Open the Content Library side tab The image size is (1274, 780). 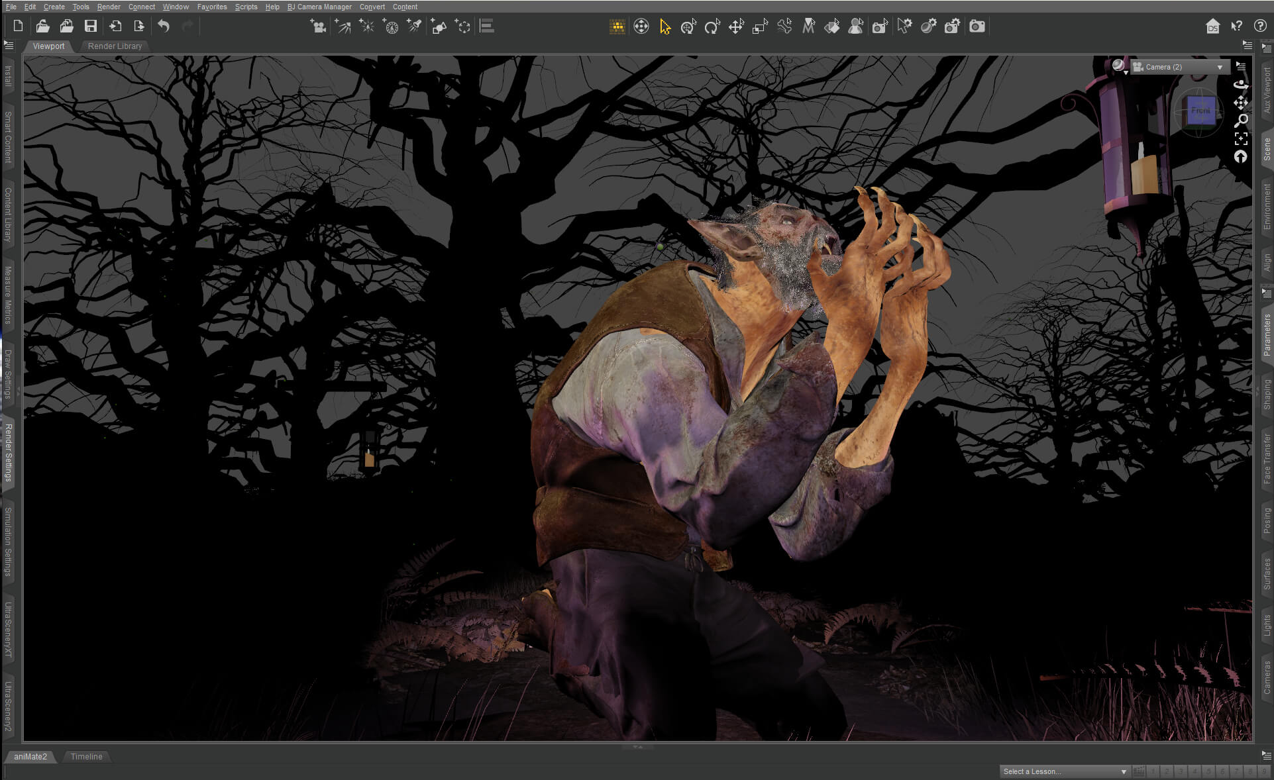point(8,214)
